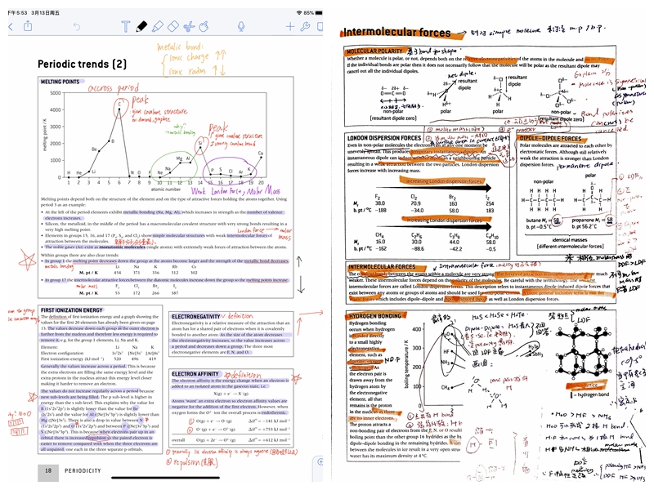This screenshot has height=490, width=654.
Task: Tap the 'INTERMOLECULAR FORCES' box heading
Action: click(x=382, y=267)
